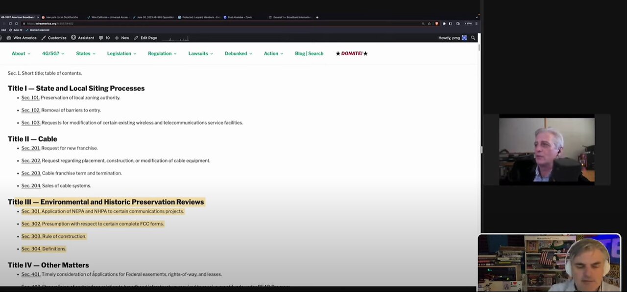
Task: Open Sec. 203 link
Action: click(x=31, y=173)
